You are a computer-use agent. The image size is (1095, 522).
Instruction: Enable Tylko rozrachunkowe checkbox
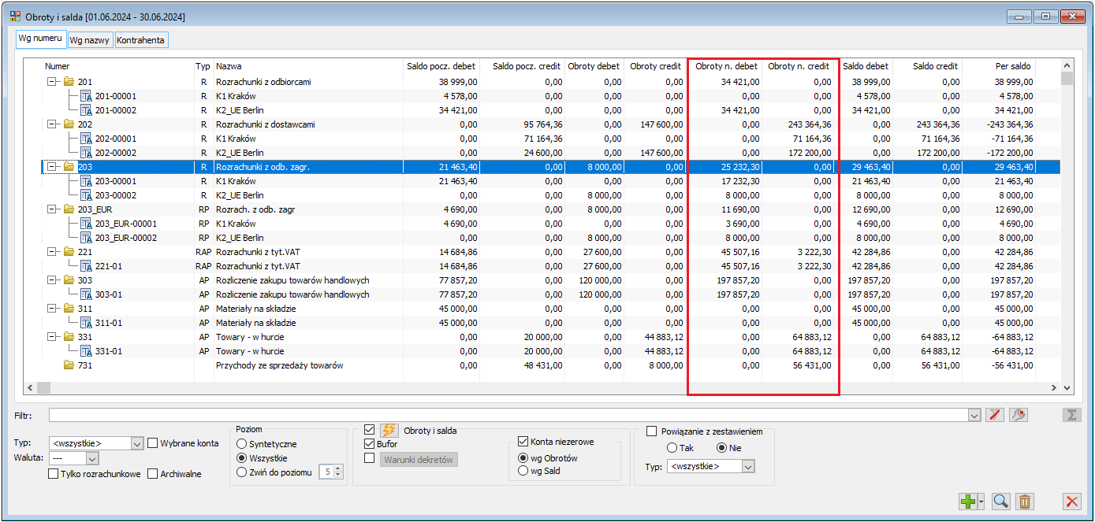point(54,474)
